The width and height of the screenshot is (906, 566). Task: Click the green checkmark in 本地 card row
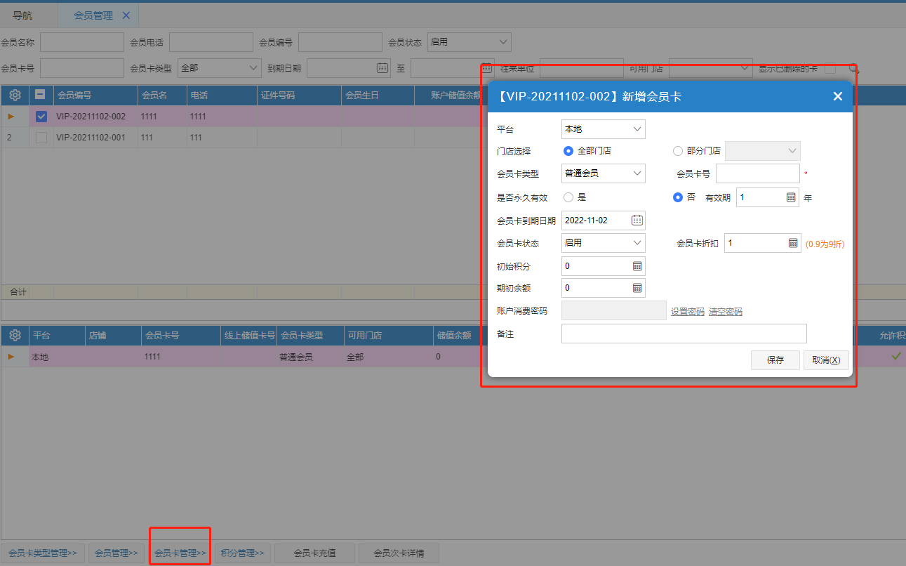point(896,356)
